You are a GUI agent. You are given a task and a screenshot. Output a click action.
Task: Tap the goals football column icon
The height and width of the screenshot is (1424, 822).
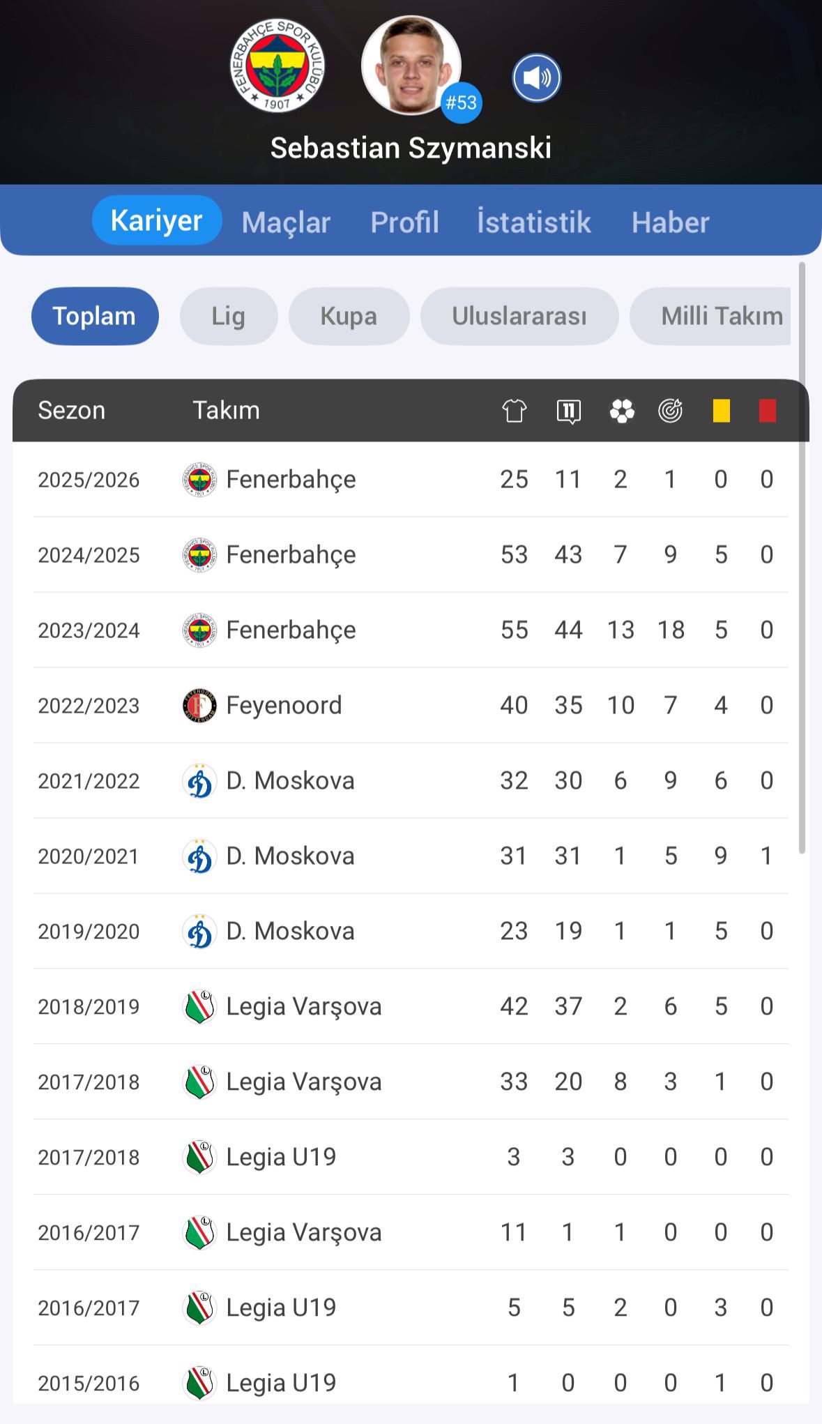[621, 411]
